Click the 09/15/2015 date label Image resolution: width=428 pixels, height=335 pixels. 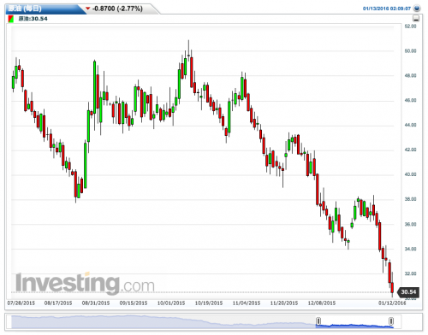click(x=134, y=303)
